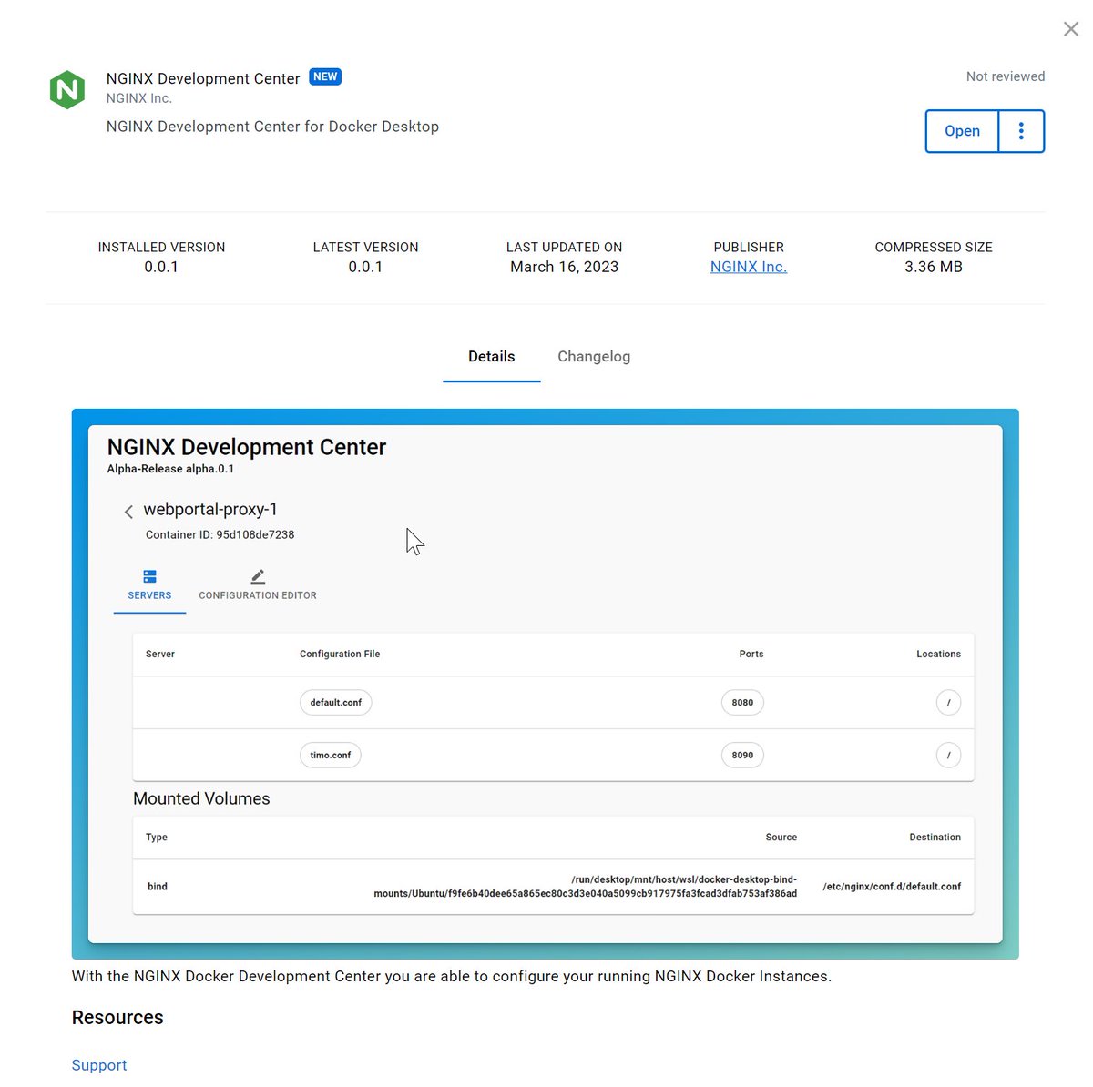The width and height of the screenshot is (1093, 1087).
Task: Close the extension details dialog
Action: [1070, 28]
